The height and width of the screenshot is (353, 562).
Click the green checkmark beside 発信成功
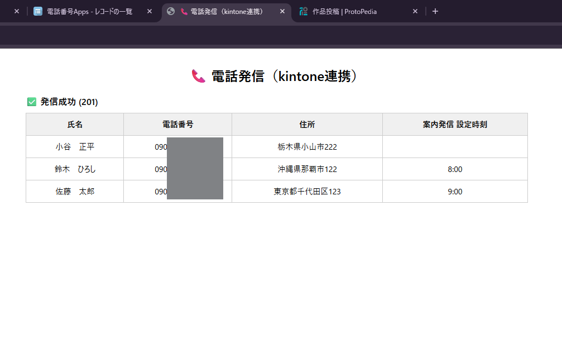32,102
